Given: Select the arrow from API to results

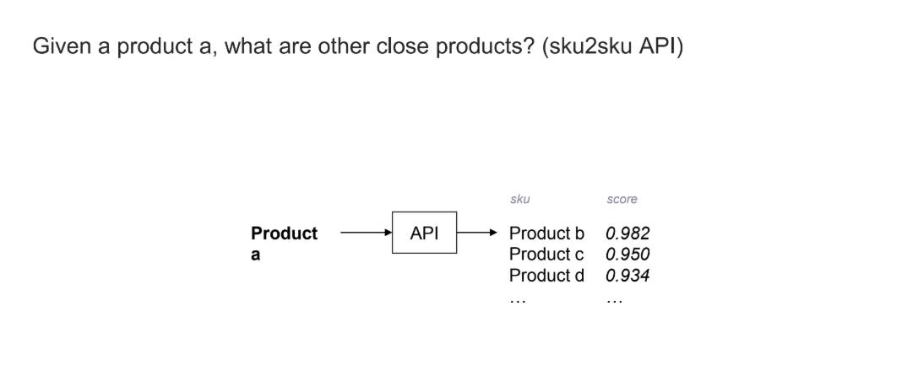Looking at the screenshot, I should coord(477,233).
